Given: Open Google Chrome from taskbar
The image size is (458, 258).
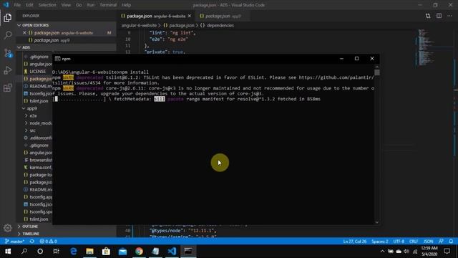Looking at the screenshot, I should click(139, 252).
